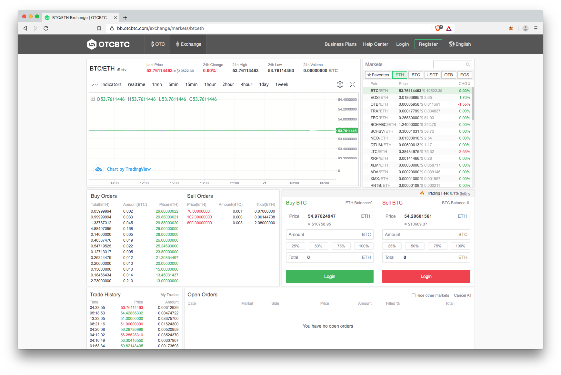Reload the page
The image size is (561, 375).
46,28
